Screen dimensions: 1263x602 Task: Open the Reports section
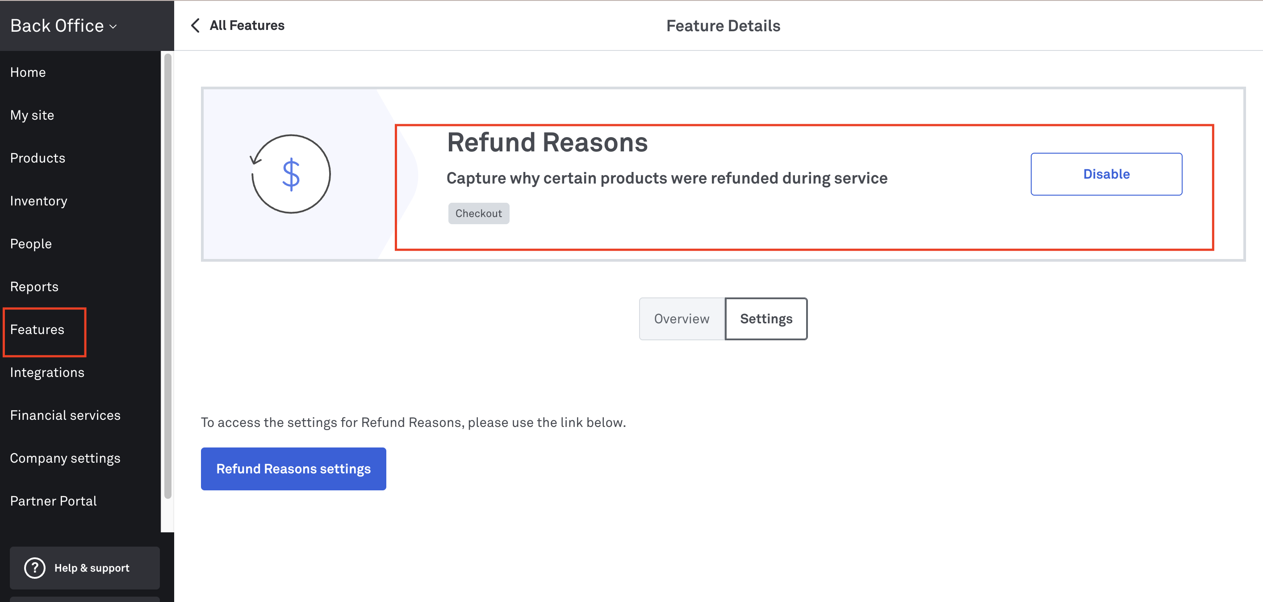click(x=34, y=287)
